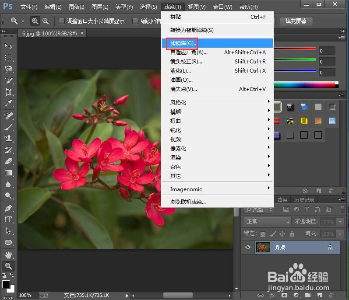The width and height of the screenshot is (349, 300).
Task: Select the Rectangular Marquee tool
Action: pyautogui.click(x=8, y=57)
